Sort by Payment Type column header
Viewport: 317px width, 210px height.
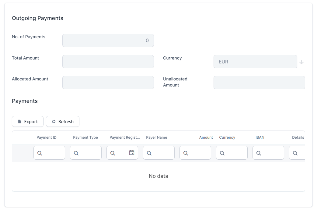click(x=85, y=137)
